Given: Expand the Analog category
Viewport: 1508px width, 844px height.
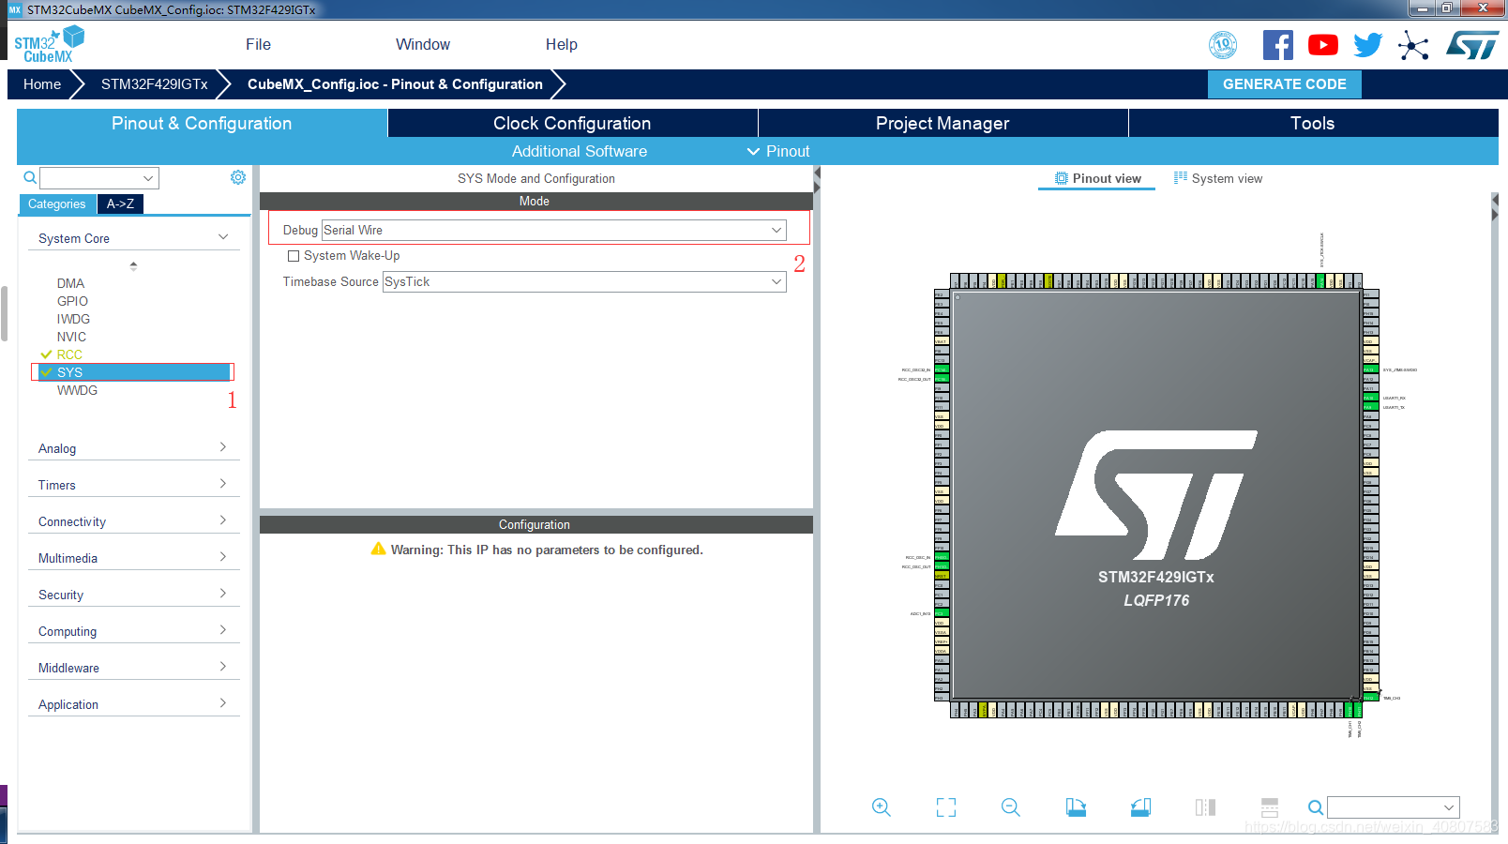Looking at the screenshot, I should coord(133,448).
